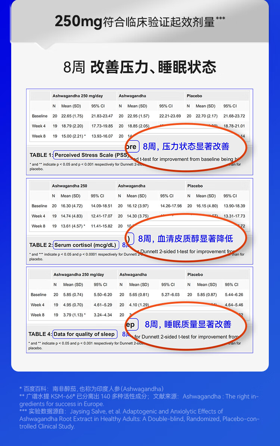Click column header 'Ashwagandha 250' in cortisol table
This screenshot has height=446, width=280.
pyautogui.click(x=69, y=186)
